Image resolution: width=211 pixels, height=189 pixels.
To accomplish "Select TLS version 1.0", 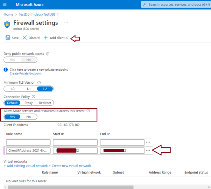I will tap(12, 89).
